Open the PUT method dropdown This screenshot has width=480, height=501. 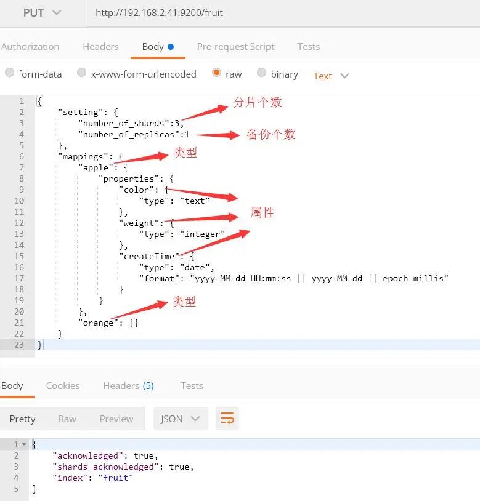[x=42, y=13]
